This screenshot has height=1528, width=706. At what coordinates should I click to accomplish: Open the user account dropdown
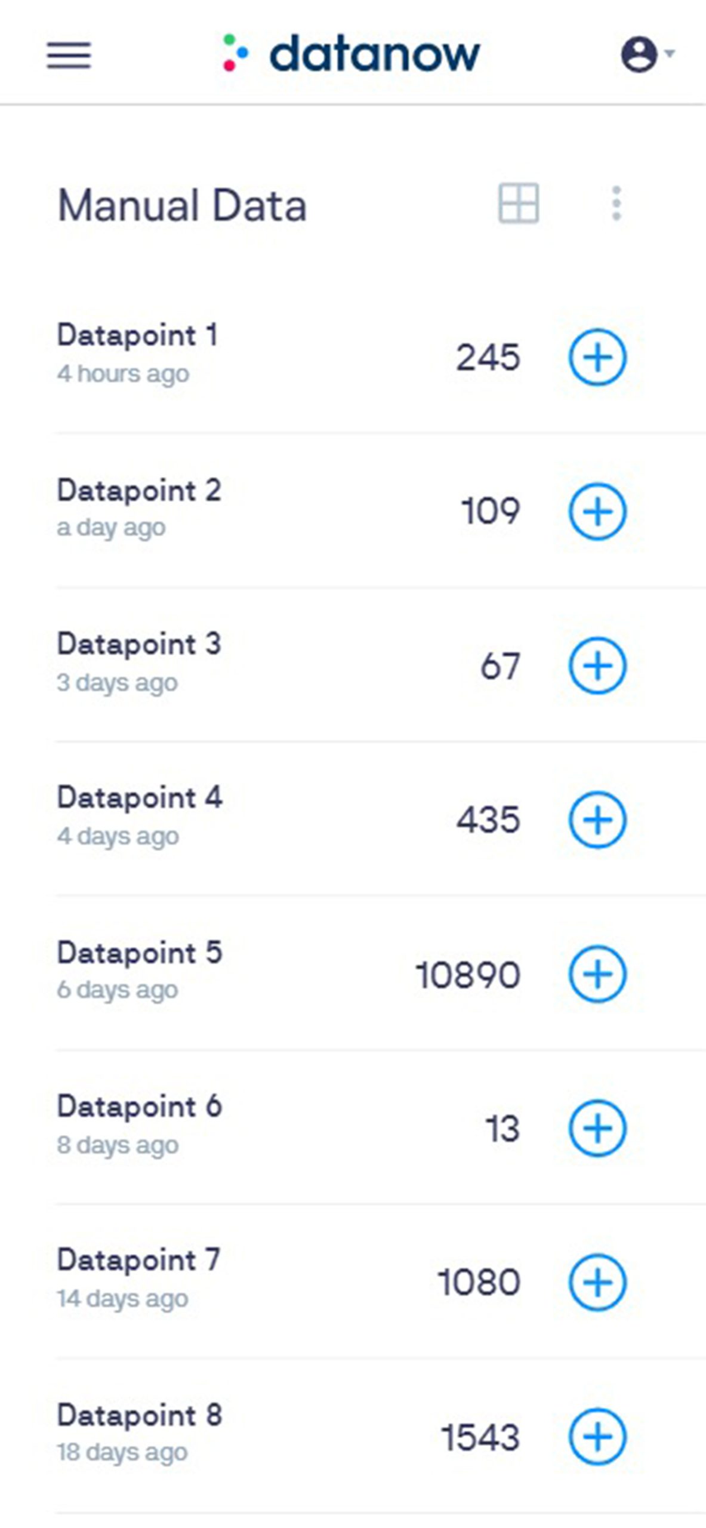point(646,54)
